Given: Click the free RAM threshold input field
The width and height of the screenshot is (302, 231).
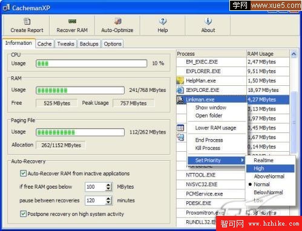Looking at the screenshot, I should pyautogui.click(x=96, y=187).
